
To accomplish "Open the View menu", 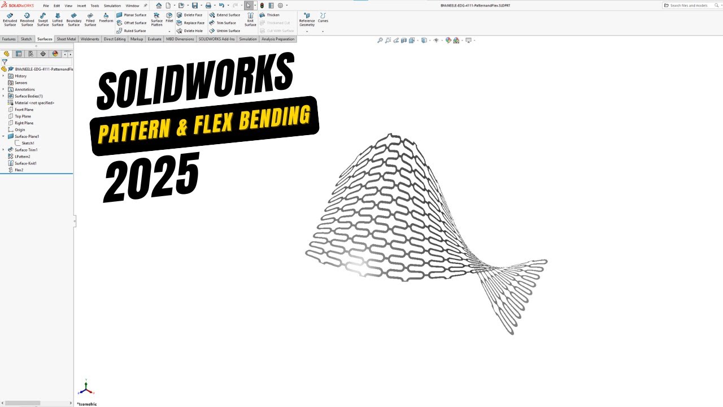I will (68, 6).
